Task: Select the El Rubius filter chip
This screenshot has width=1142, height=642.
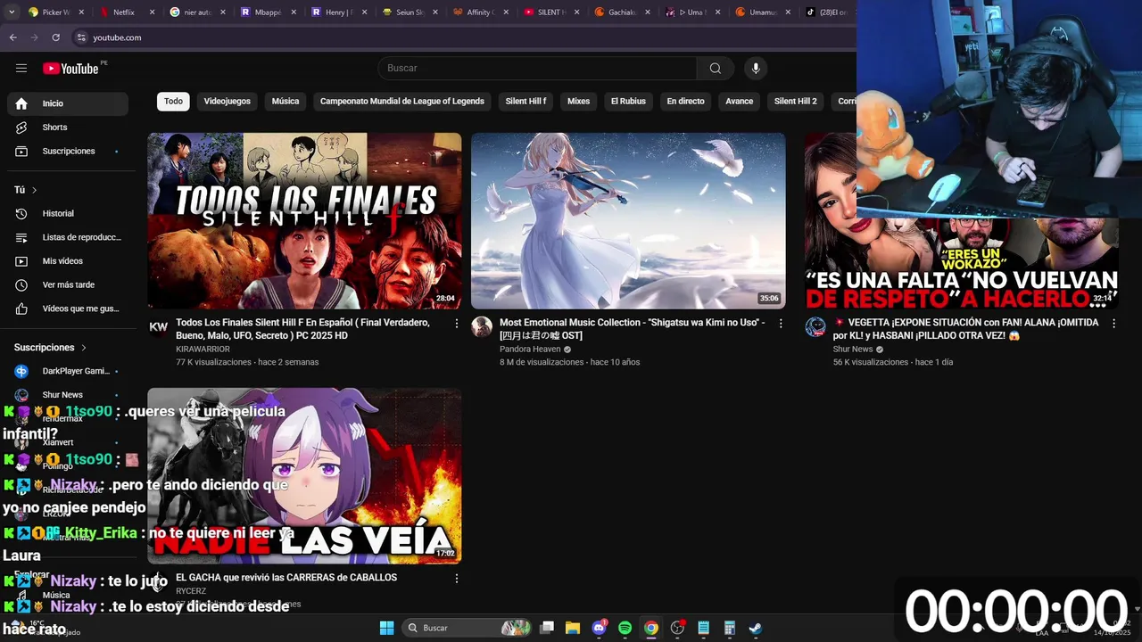Action: pos(628,102)
